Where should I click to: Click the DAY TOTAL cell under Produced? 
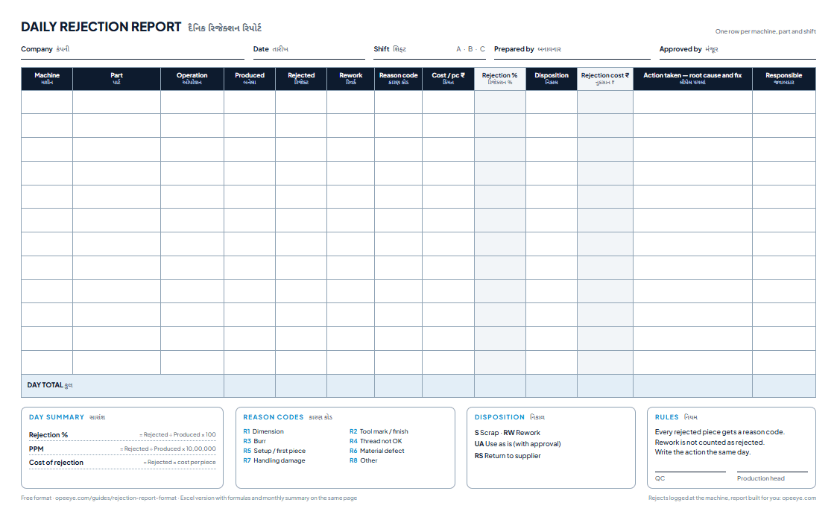250,386
